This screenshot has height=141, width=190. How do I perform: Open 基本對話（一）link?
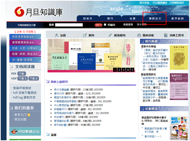coord(153,136)
